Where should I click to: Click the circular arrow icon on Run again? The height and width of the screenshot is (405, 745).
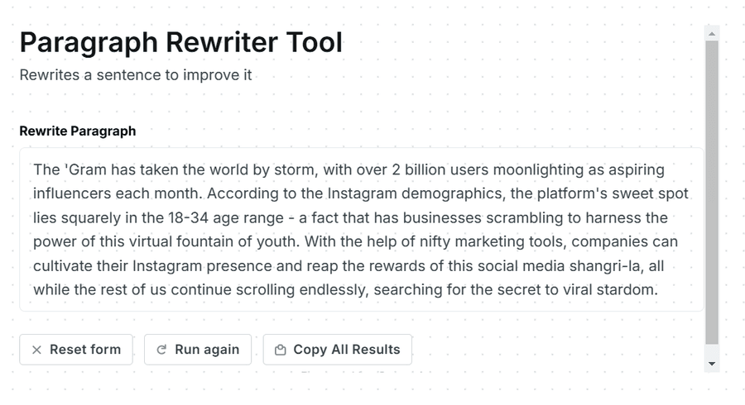161,350
